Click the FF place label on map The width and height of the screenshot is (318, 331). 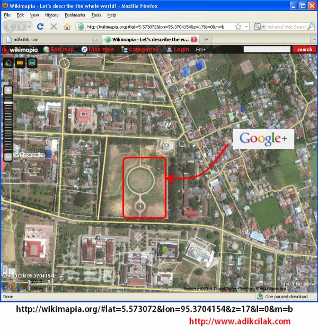tap(167, 124)
